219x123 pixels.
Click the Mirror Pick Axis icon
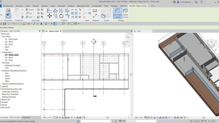coord(61,11)
